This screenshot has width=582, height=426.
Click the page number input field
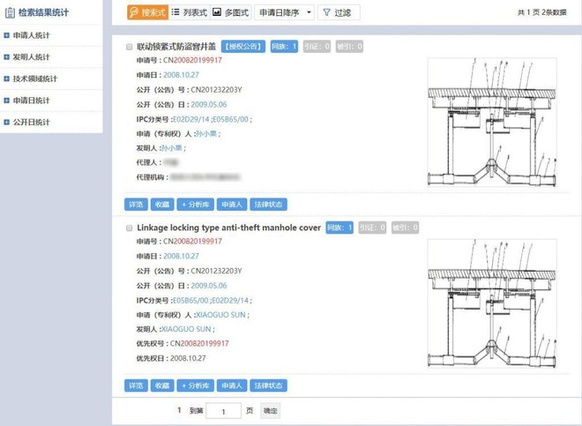pos(223,411)
